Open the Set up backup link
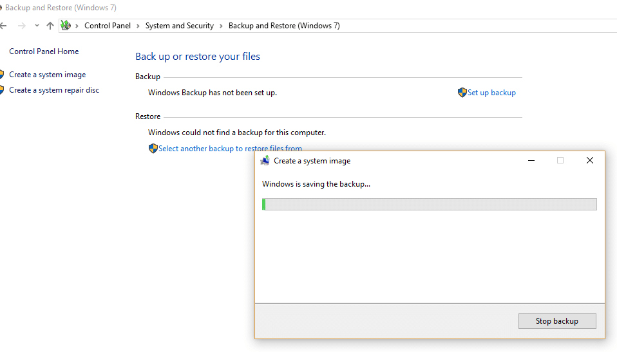Screen dimensions: 617x352 (491, 93)
